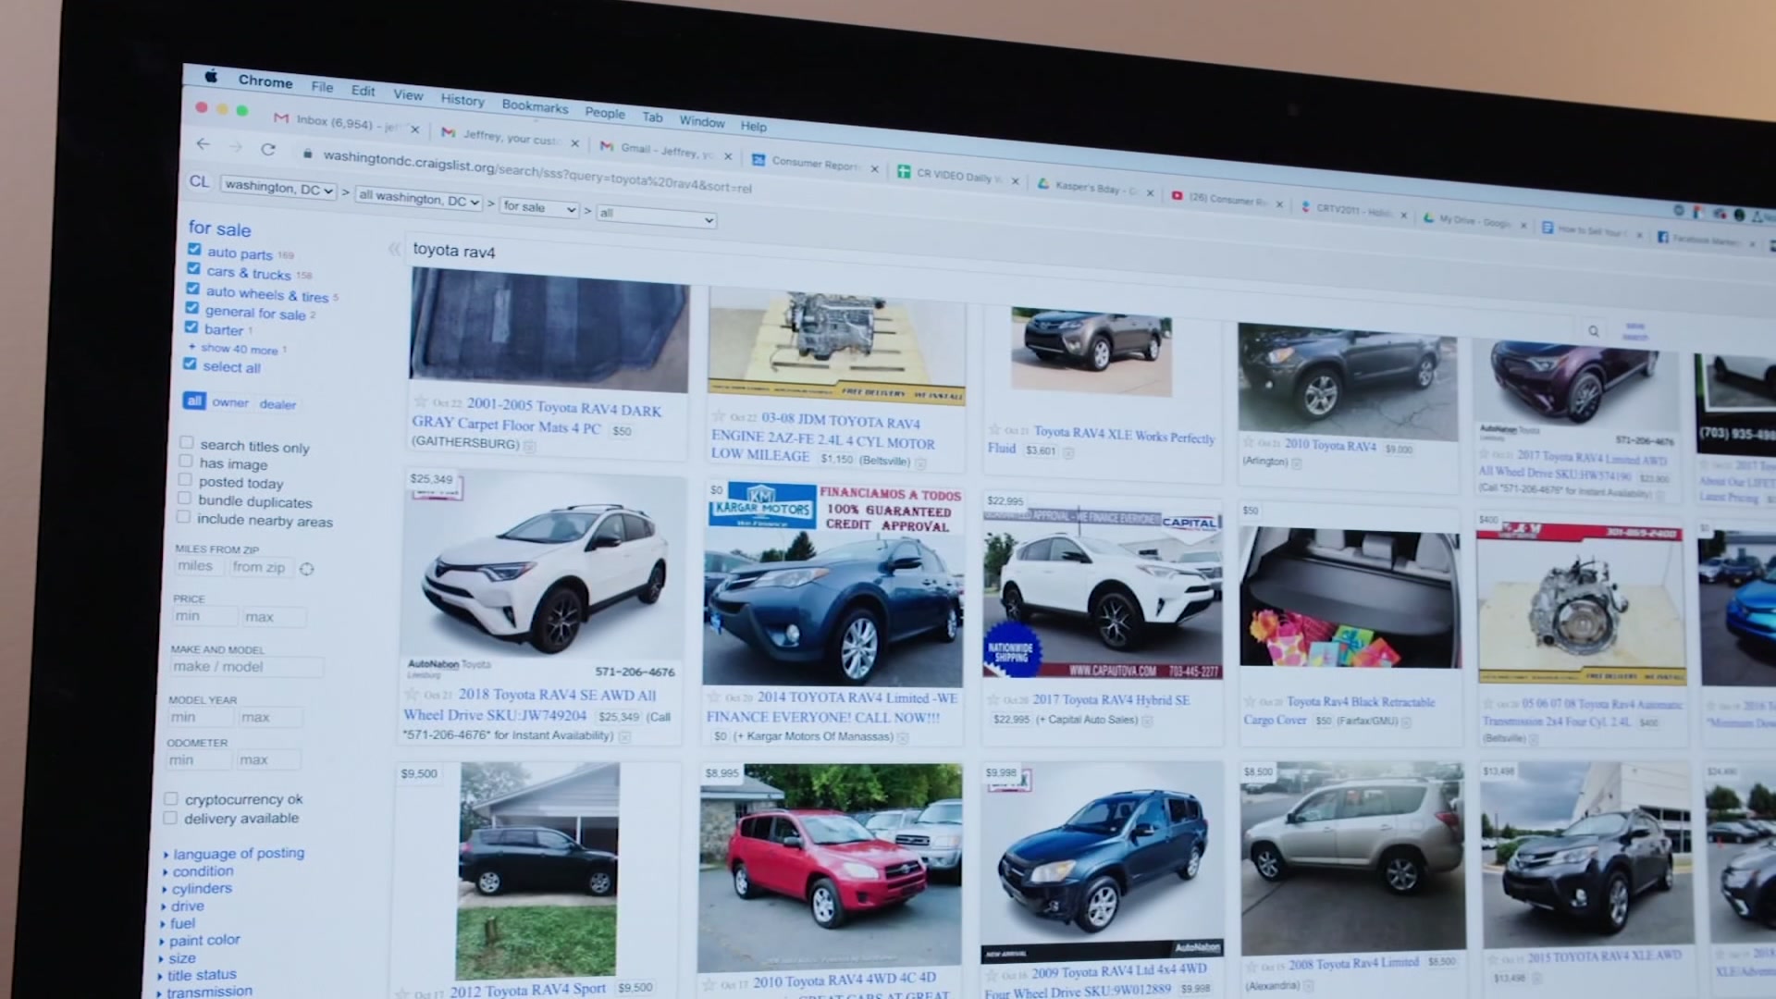Favorite the 2018 Toyota RAV4 SE listing star
This screenshot has width=1776, height=999.
413,694
